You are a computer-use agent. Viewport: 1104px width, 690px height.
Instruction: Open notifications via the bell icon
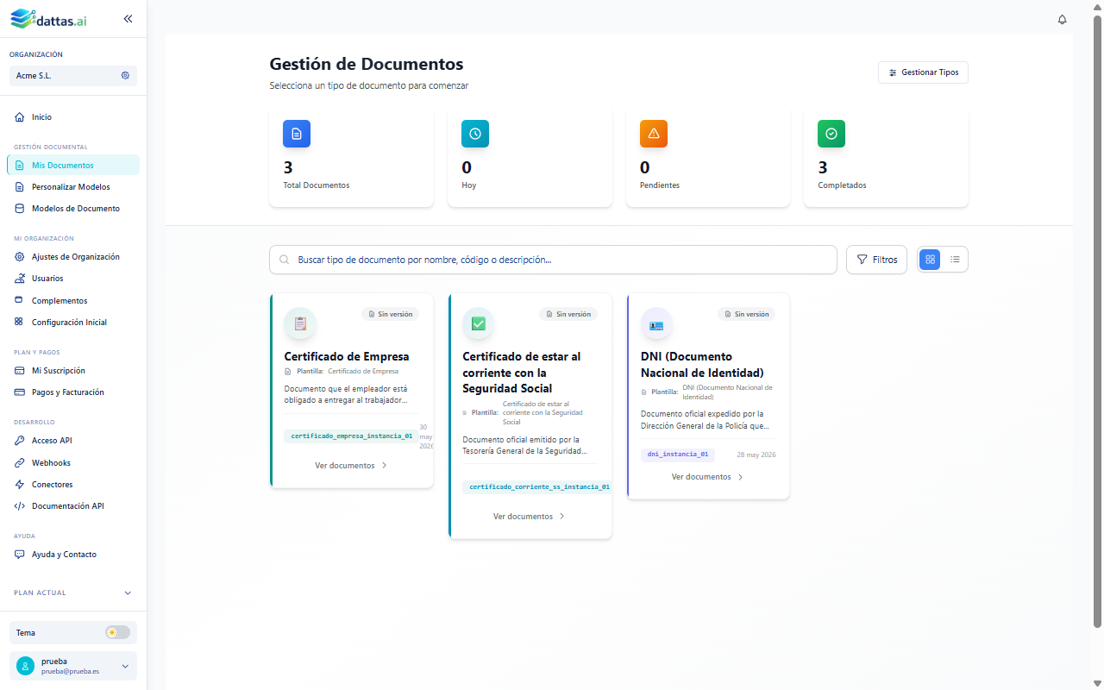coord(1063,20)
